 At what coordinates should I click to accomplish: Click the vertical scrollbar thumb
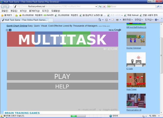coord(161,55)
